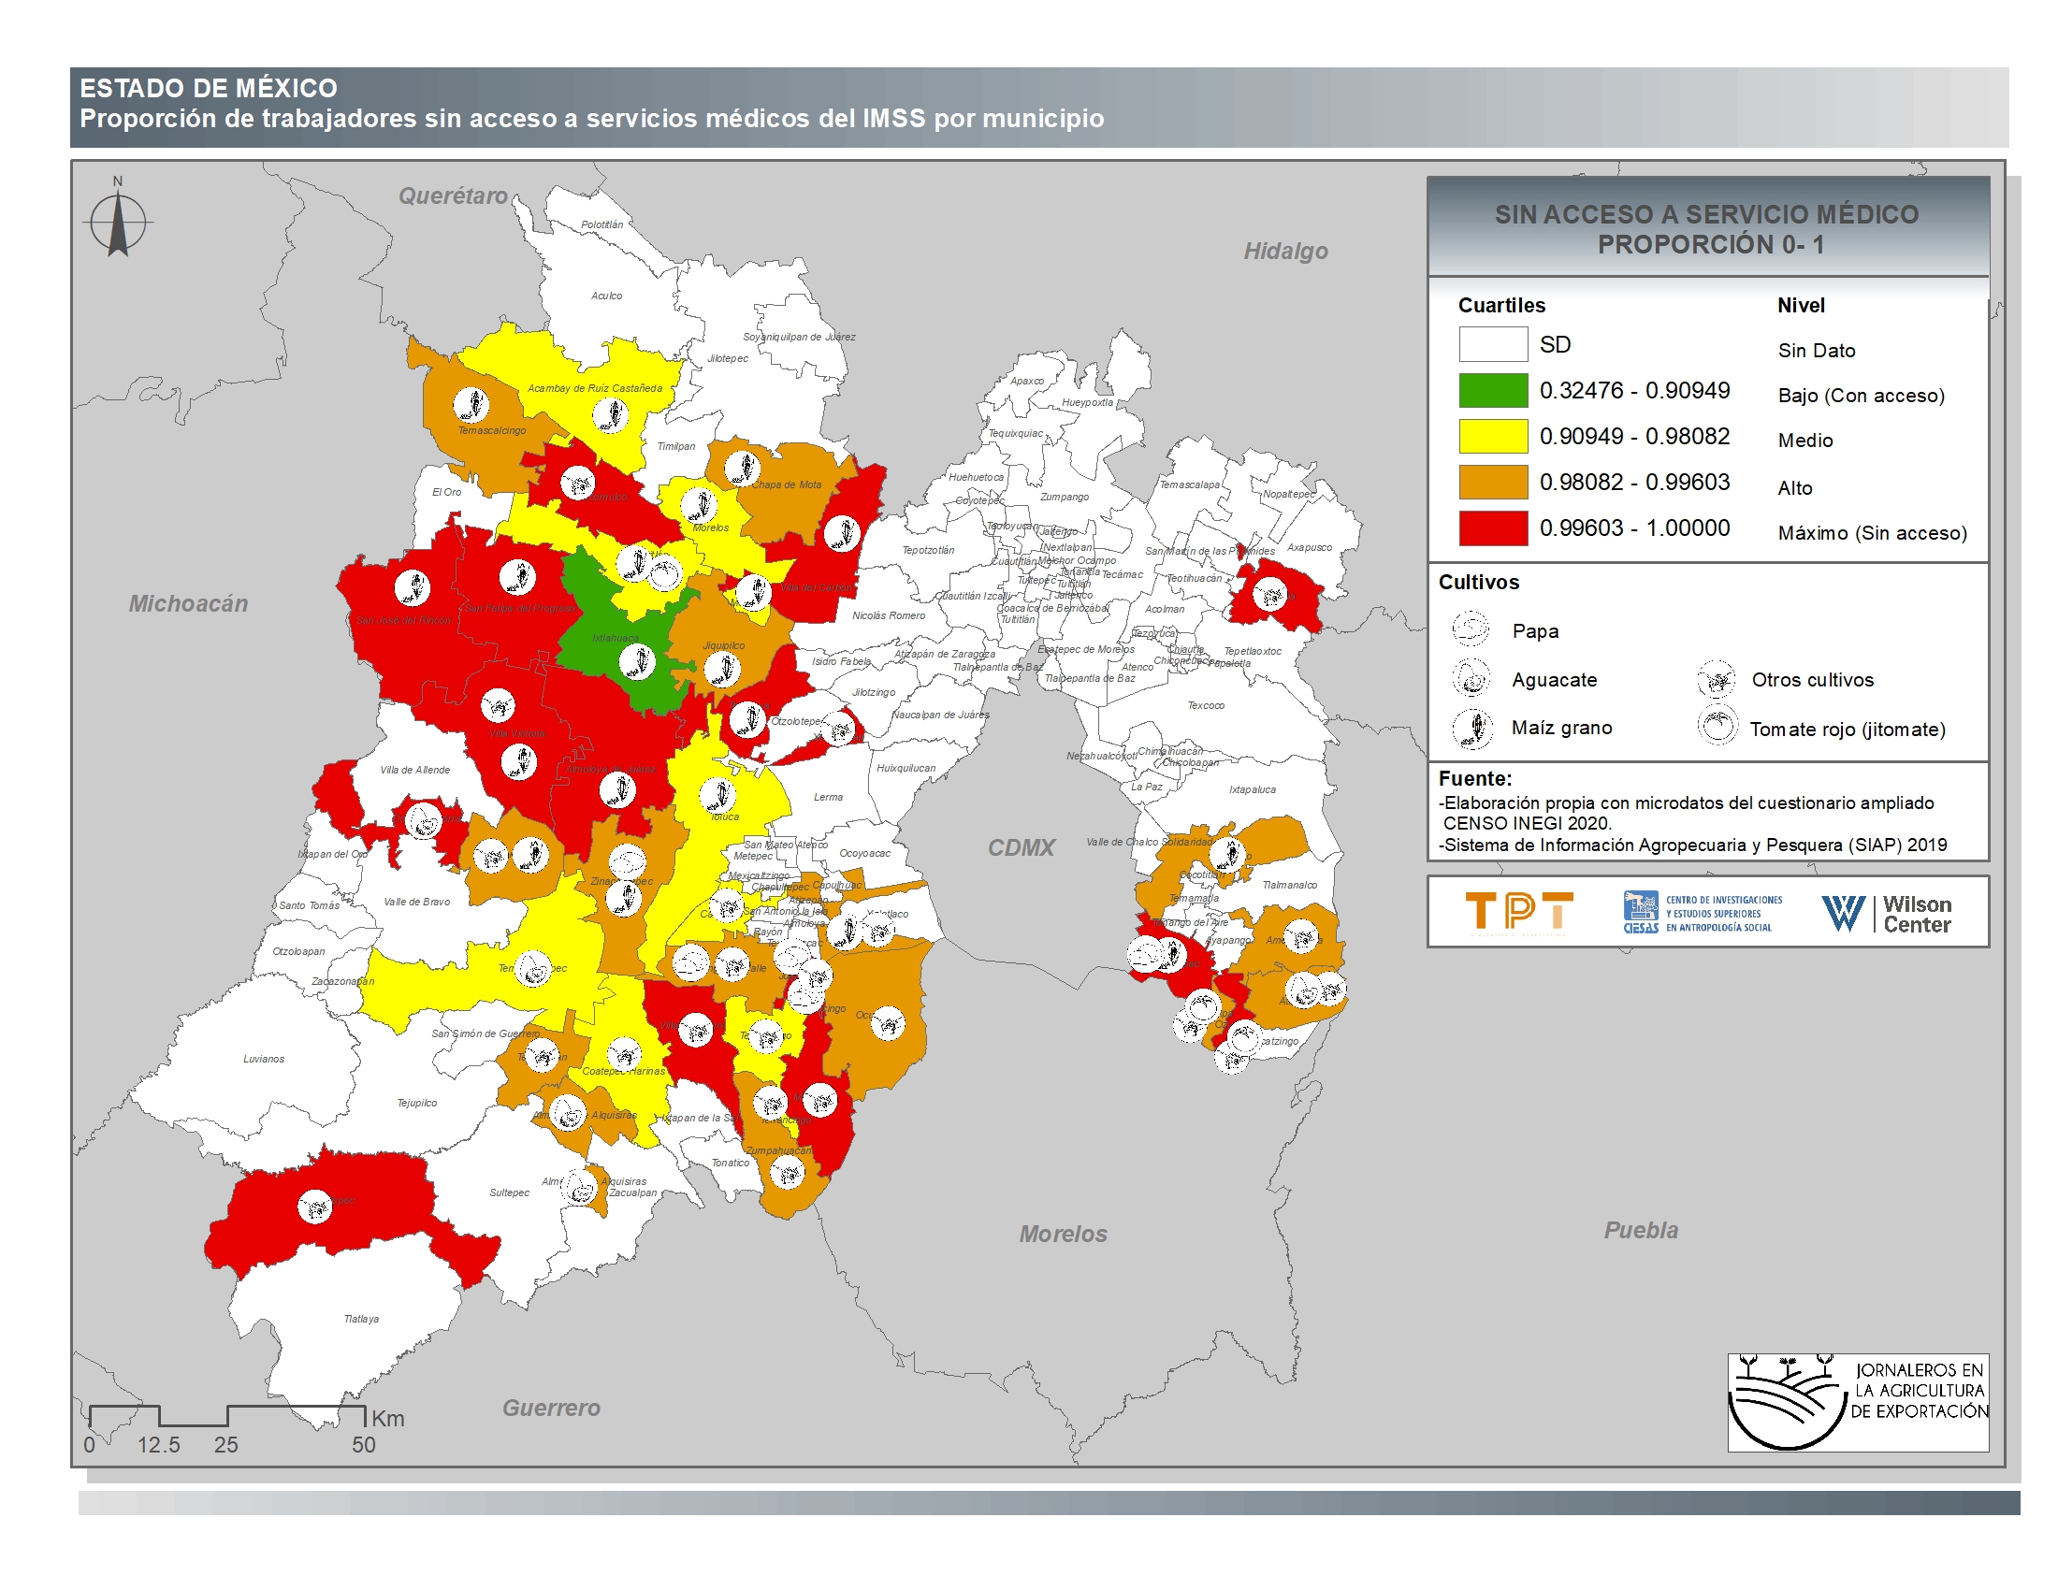Image resolution: width=2058 pixels, height=1590 pixels.
Task: Click the Tlatlaya municipality label
Action: pyautogui.click(x=361, y=1319)
